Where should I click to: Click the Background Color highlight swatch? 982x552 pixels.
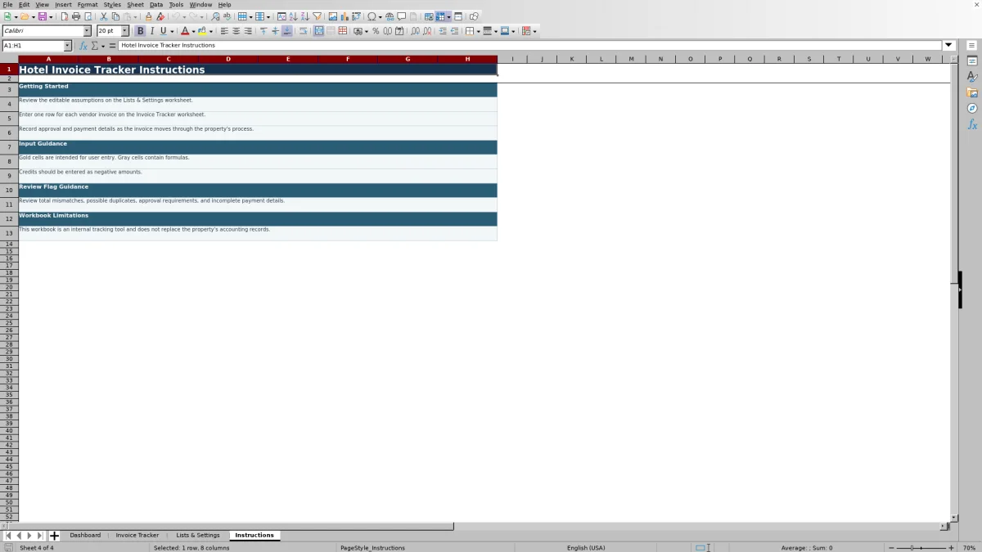click(x=202, y=31)
